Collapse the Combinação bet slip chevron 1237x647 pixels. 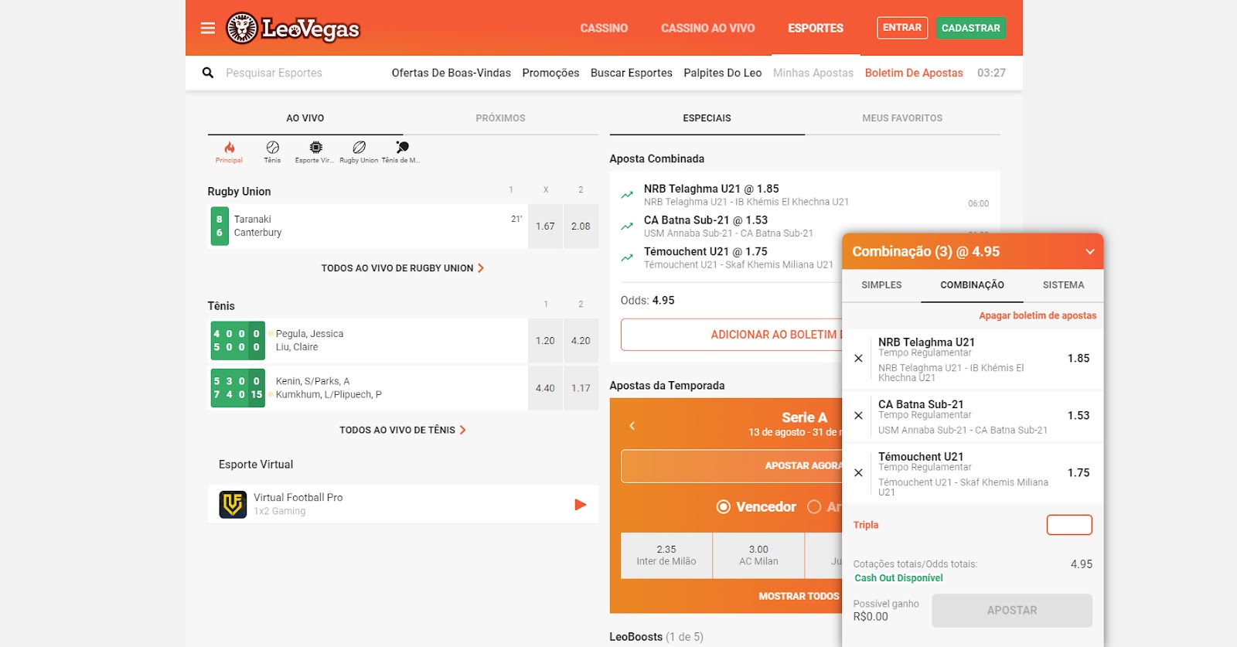pyautogui.click(x=1089, y=252)
